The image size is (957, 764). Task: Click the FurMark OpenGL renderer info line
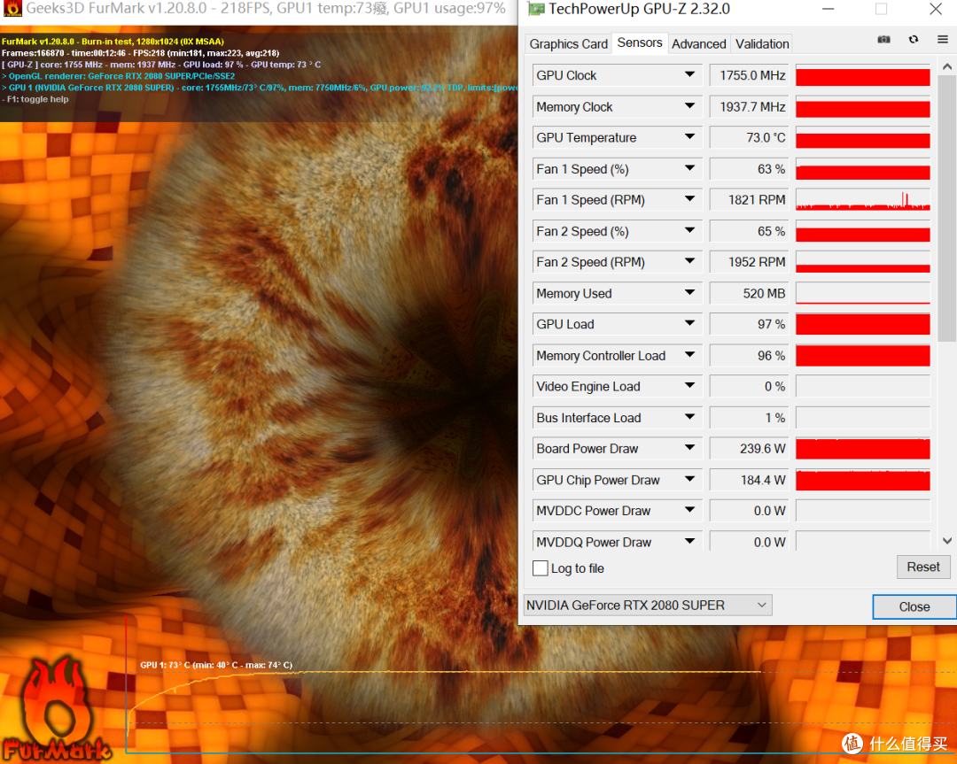tap(119, 76)
